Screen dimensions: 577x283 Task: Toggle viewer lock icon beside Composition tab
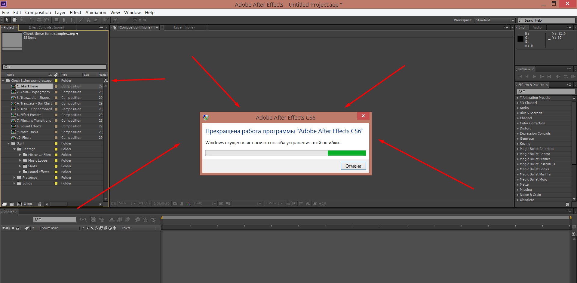[115, 28]
